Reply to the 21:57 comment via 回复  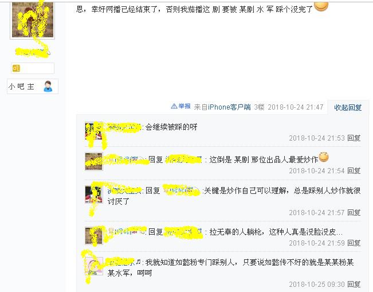click(x=354, y=212)
